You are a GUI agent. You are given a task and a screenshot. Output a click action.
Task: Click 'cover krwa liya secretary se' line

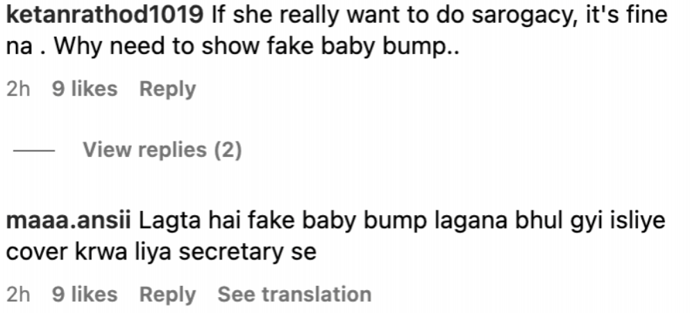coord(161,252)
